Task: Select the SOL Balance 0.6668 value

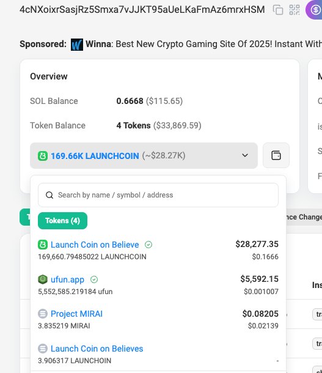Action: tap(130, 101)
